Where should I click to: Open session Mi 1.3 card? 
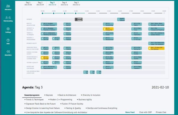click(x=108, y=24)
